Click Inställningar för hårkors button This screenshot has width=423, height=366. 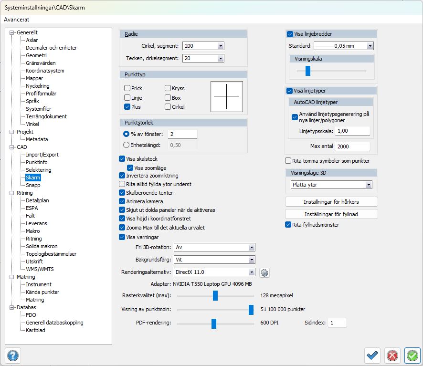pyautogui.click(x=331, y=202)
